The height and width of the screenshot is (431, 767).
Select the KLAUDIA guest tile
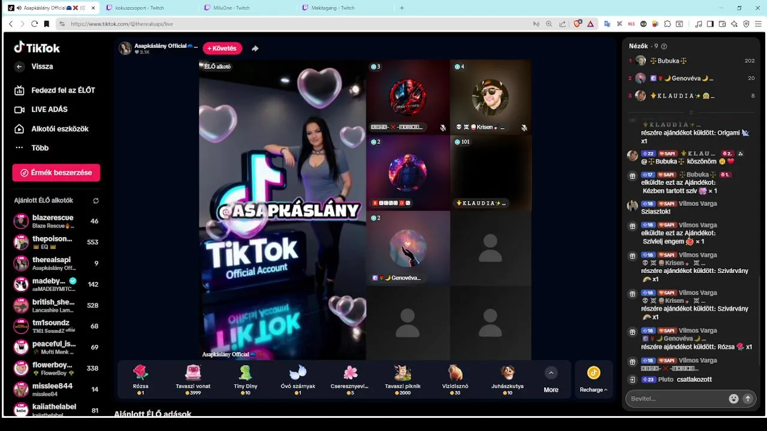(x=490, y=172)
